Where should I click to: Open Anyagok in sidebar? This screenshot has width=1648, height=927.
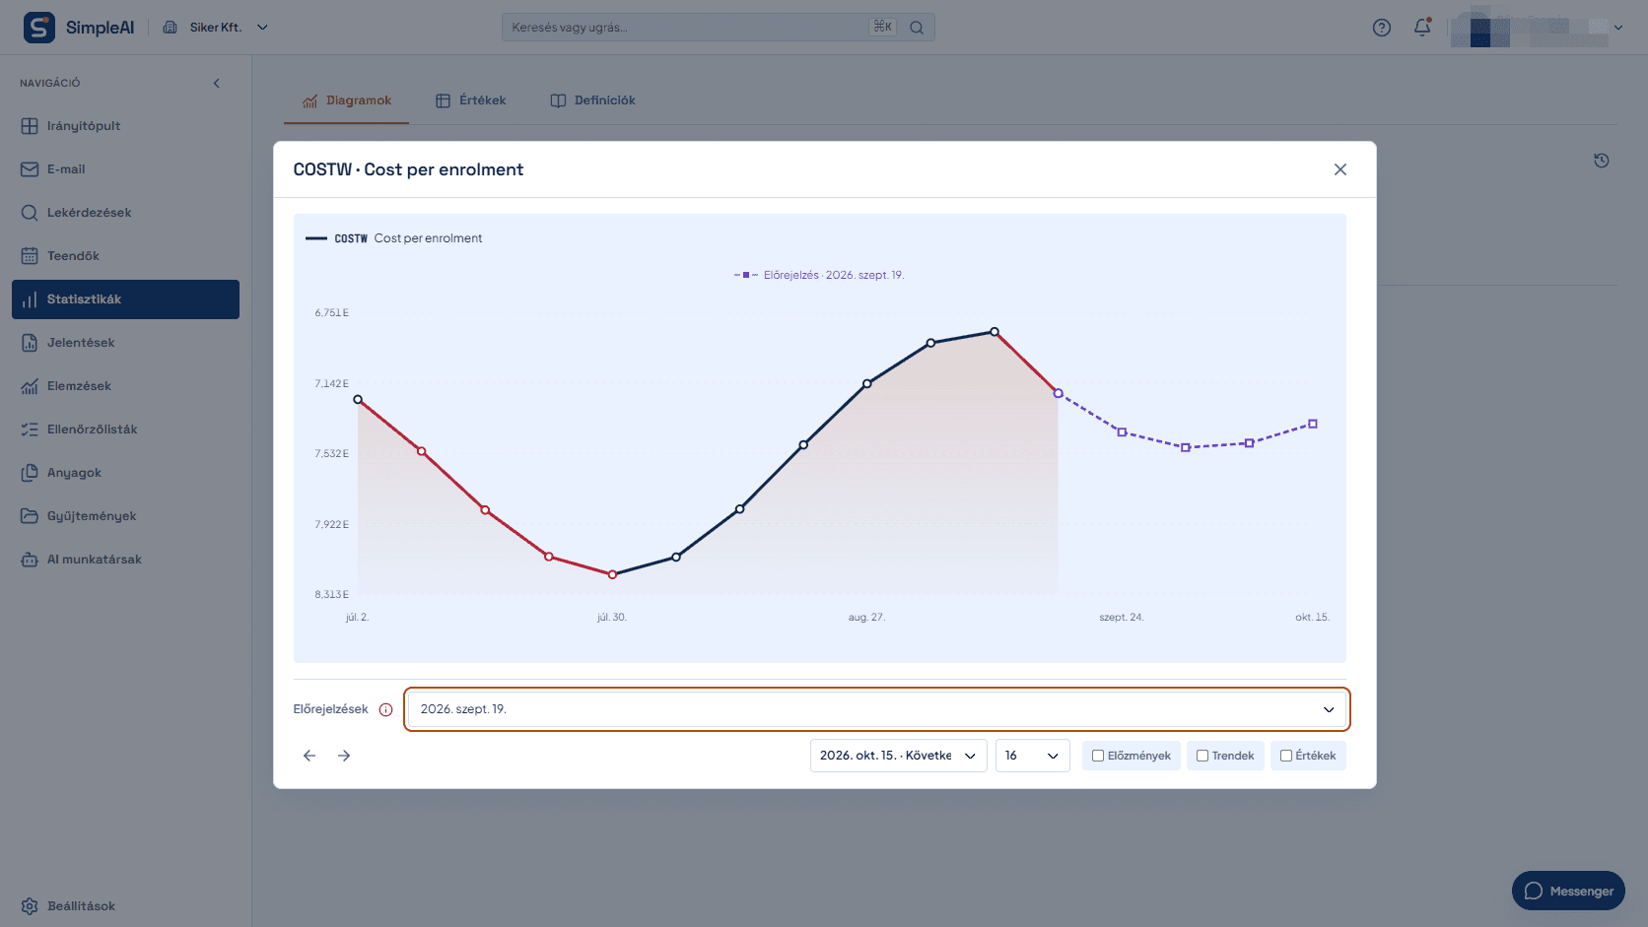pyautogui.click(x=125, y=473)
